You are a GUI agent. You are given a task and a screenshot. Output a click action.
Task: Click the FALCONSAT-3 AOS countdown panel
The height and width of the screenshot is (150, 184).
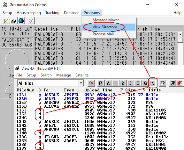[17, 42]
